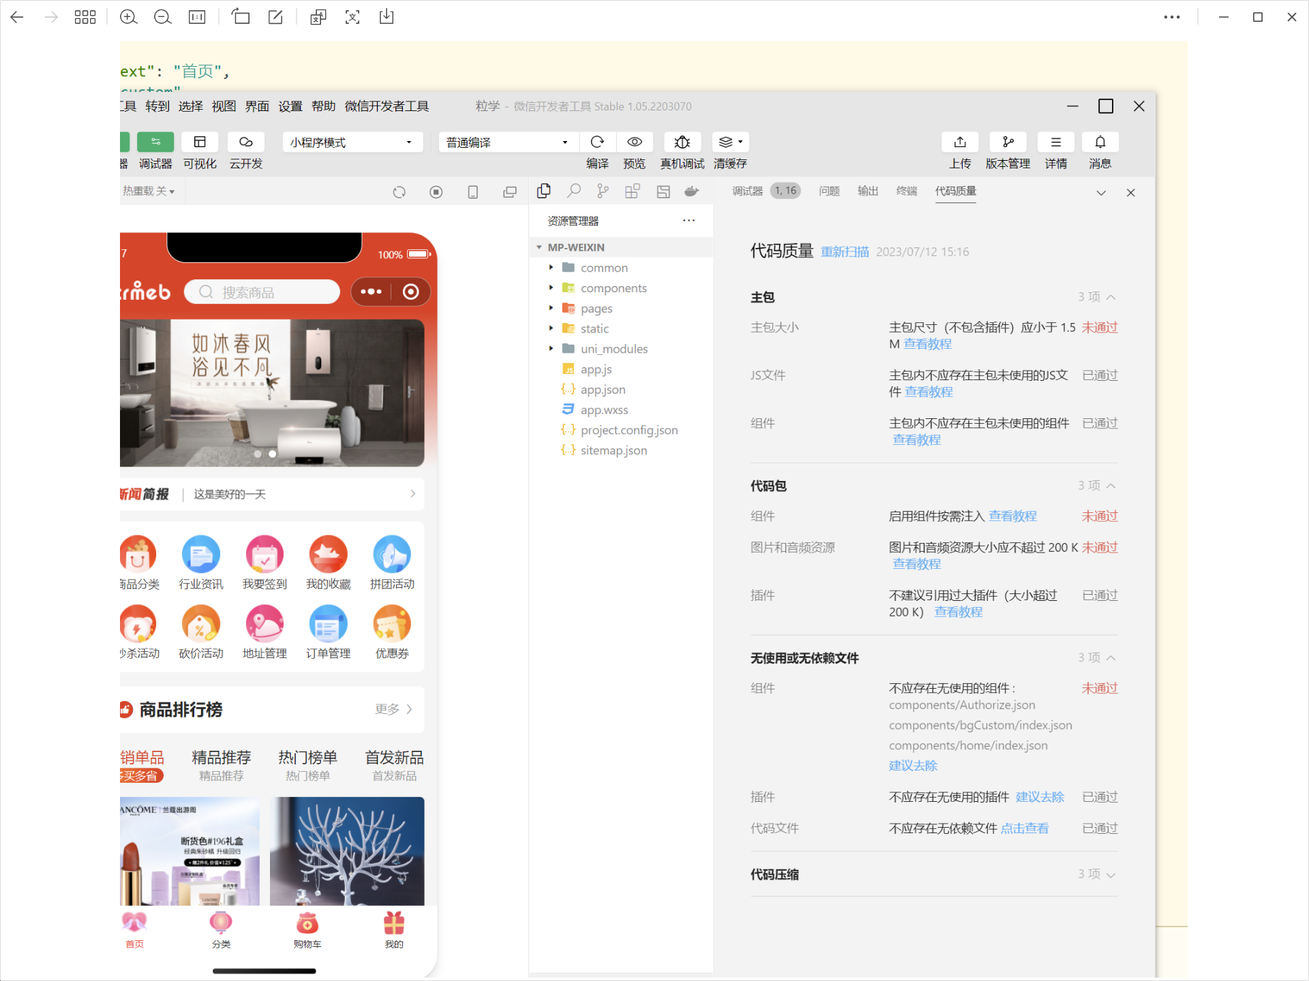Open the extensions blocks icon

point(633,191)
